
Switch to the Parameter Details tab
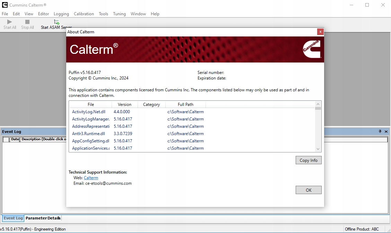pos(43,218)
